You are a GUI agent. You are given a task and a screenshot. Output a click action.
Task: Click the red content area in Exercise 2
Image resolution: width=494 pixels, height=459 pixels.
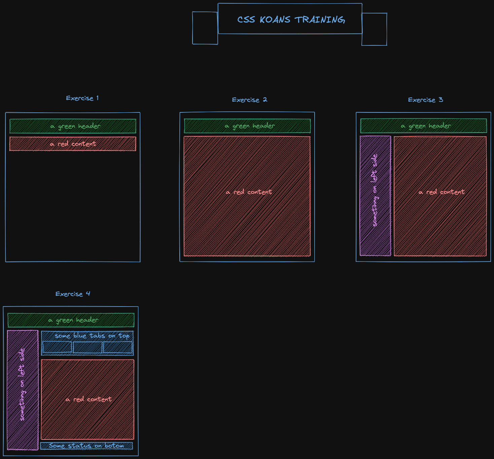pos(248,192)
